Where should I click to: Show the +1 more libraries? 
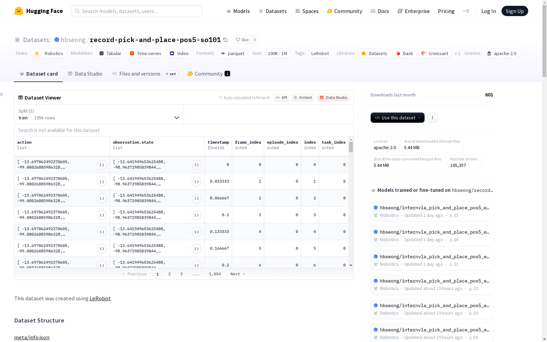[457, 53]
